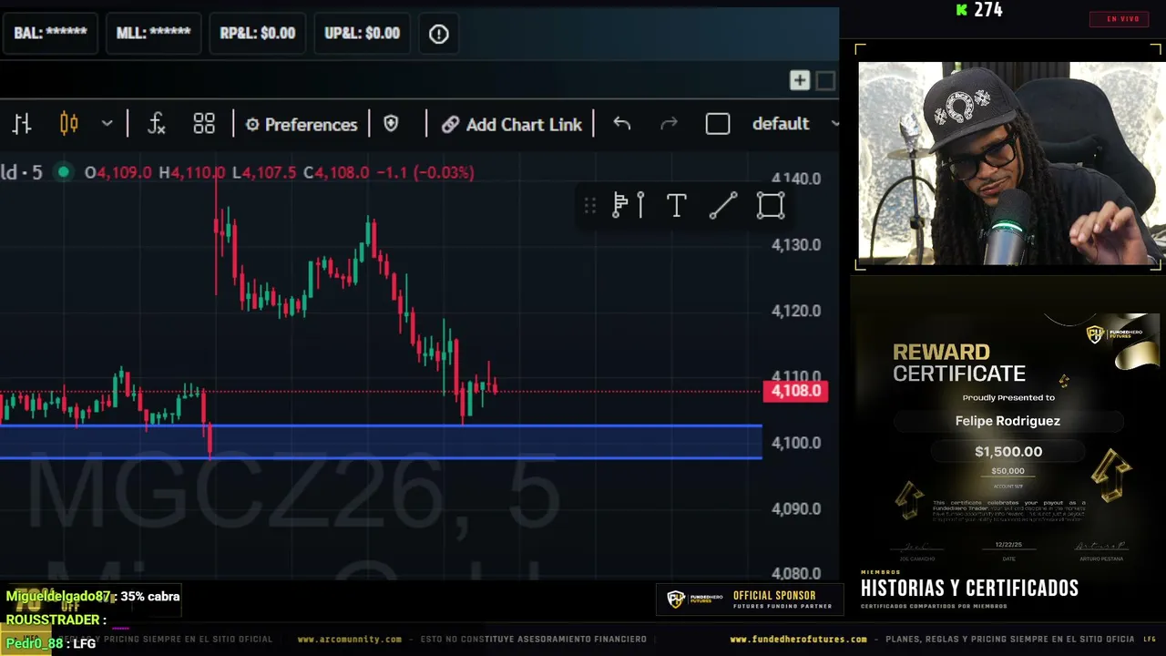Select the trend line drawing tool
This screenshot has width=1166, height=656.
click(x=723, y=206)
